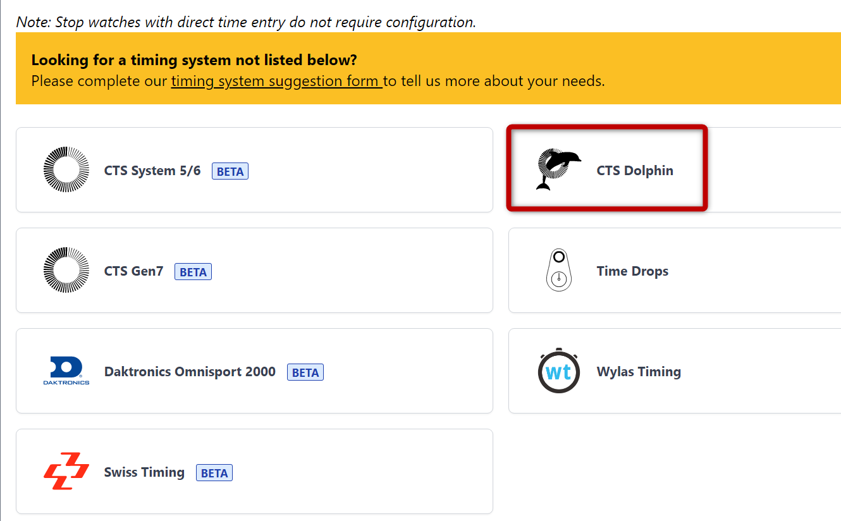Choose Time Drops timing system label
The image size is (841, 521).
(x=632, y=271)
